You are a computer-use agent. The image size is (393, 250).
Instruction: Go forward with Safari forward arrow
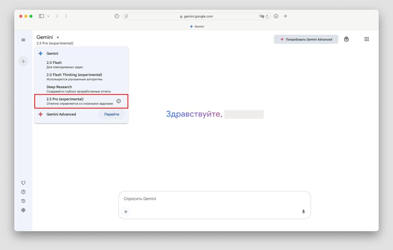coord(66,16)
